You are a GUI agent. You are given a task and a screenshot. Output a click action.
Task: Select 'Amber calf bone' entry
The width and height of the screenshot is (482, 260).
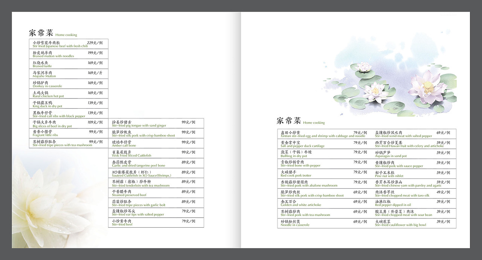(x=124, y=146)
